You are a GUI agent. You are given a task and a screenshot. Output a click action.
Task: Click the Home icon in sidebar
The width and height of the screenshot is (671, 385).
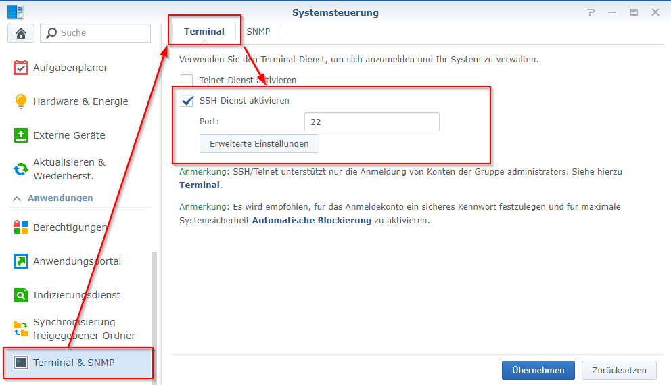[20, 33]
